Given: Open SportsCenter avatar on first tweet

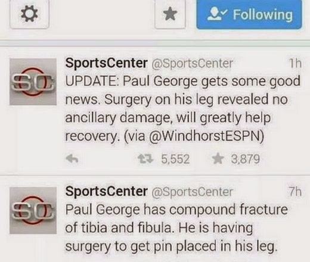Looking at the screenshot, I should point(33,82).
